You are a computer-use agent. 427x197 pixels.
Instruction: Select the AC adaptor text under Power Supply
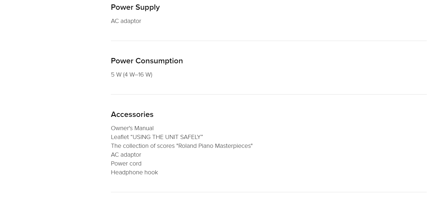coord(126,21)
